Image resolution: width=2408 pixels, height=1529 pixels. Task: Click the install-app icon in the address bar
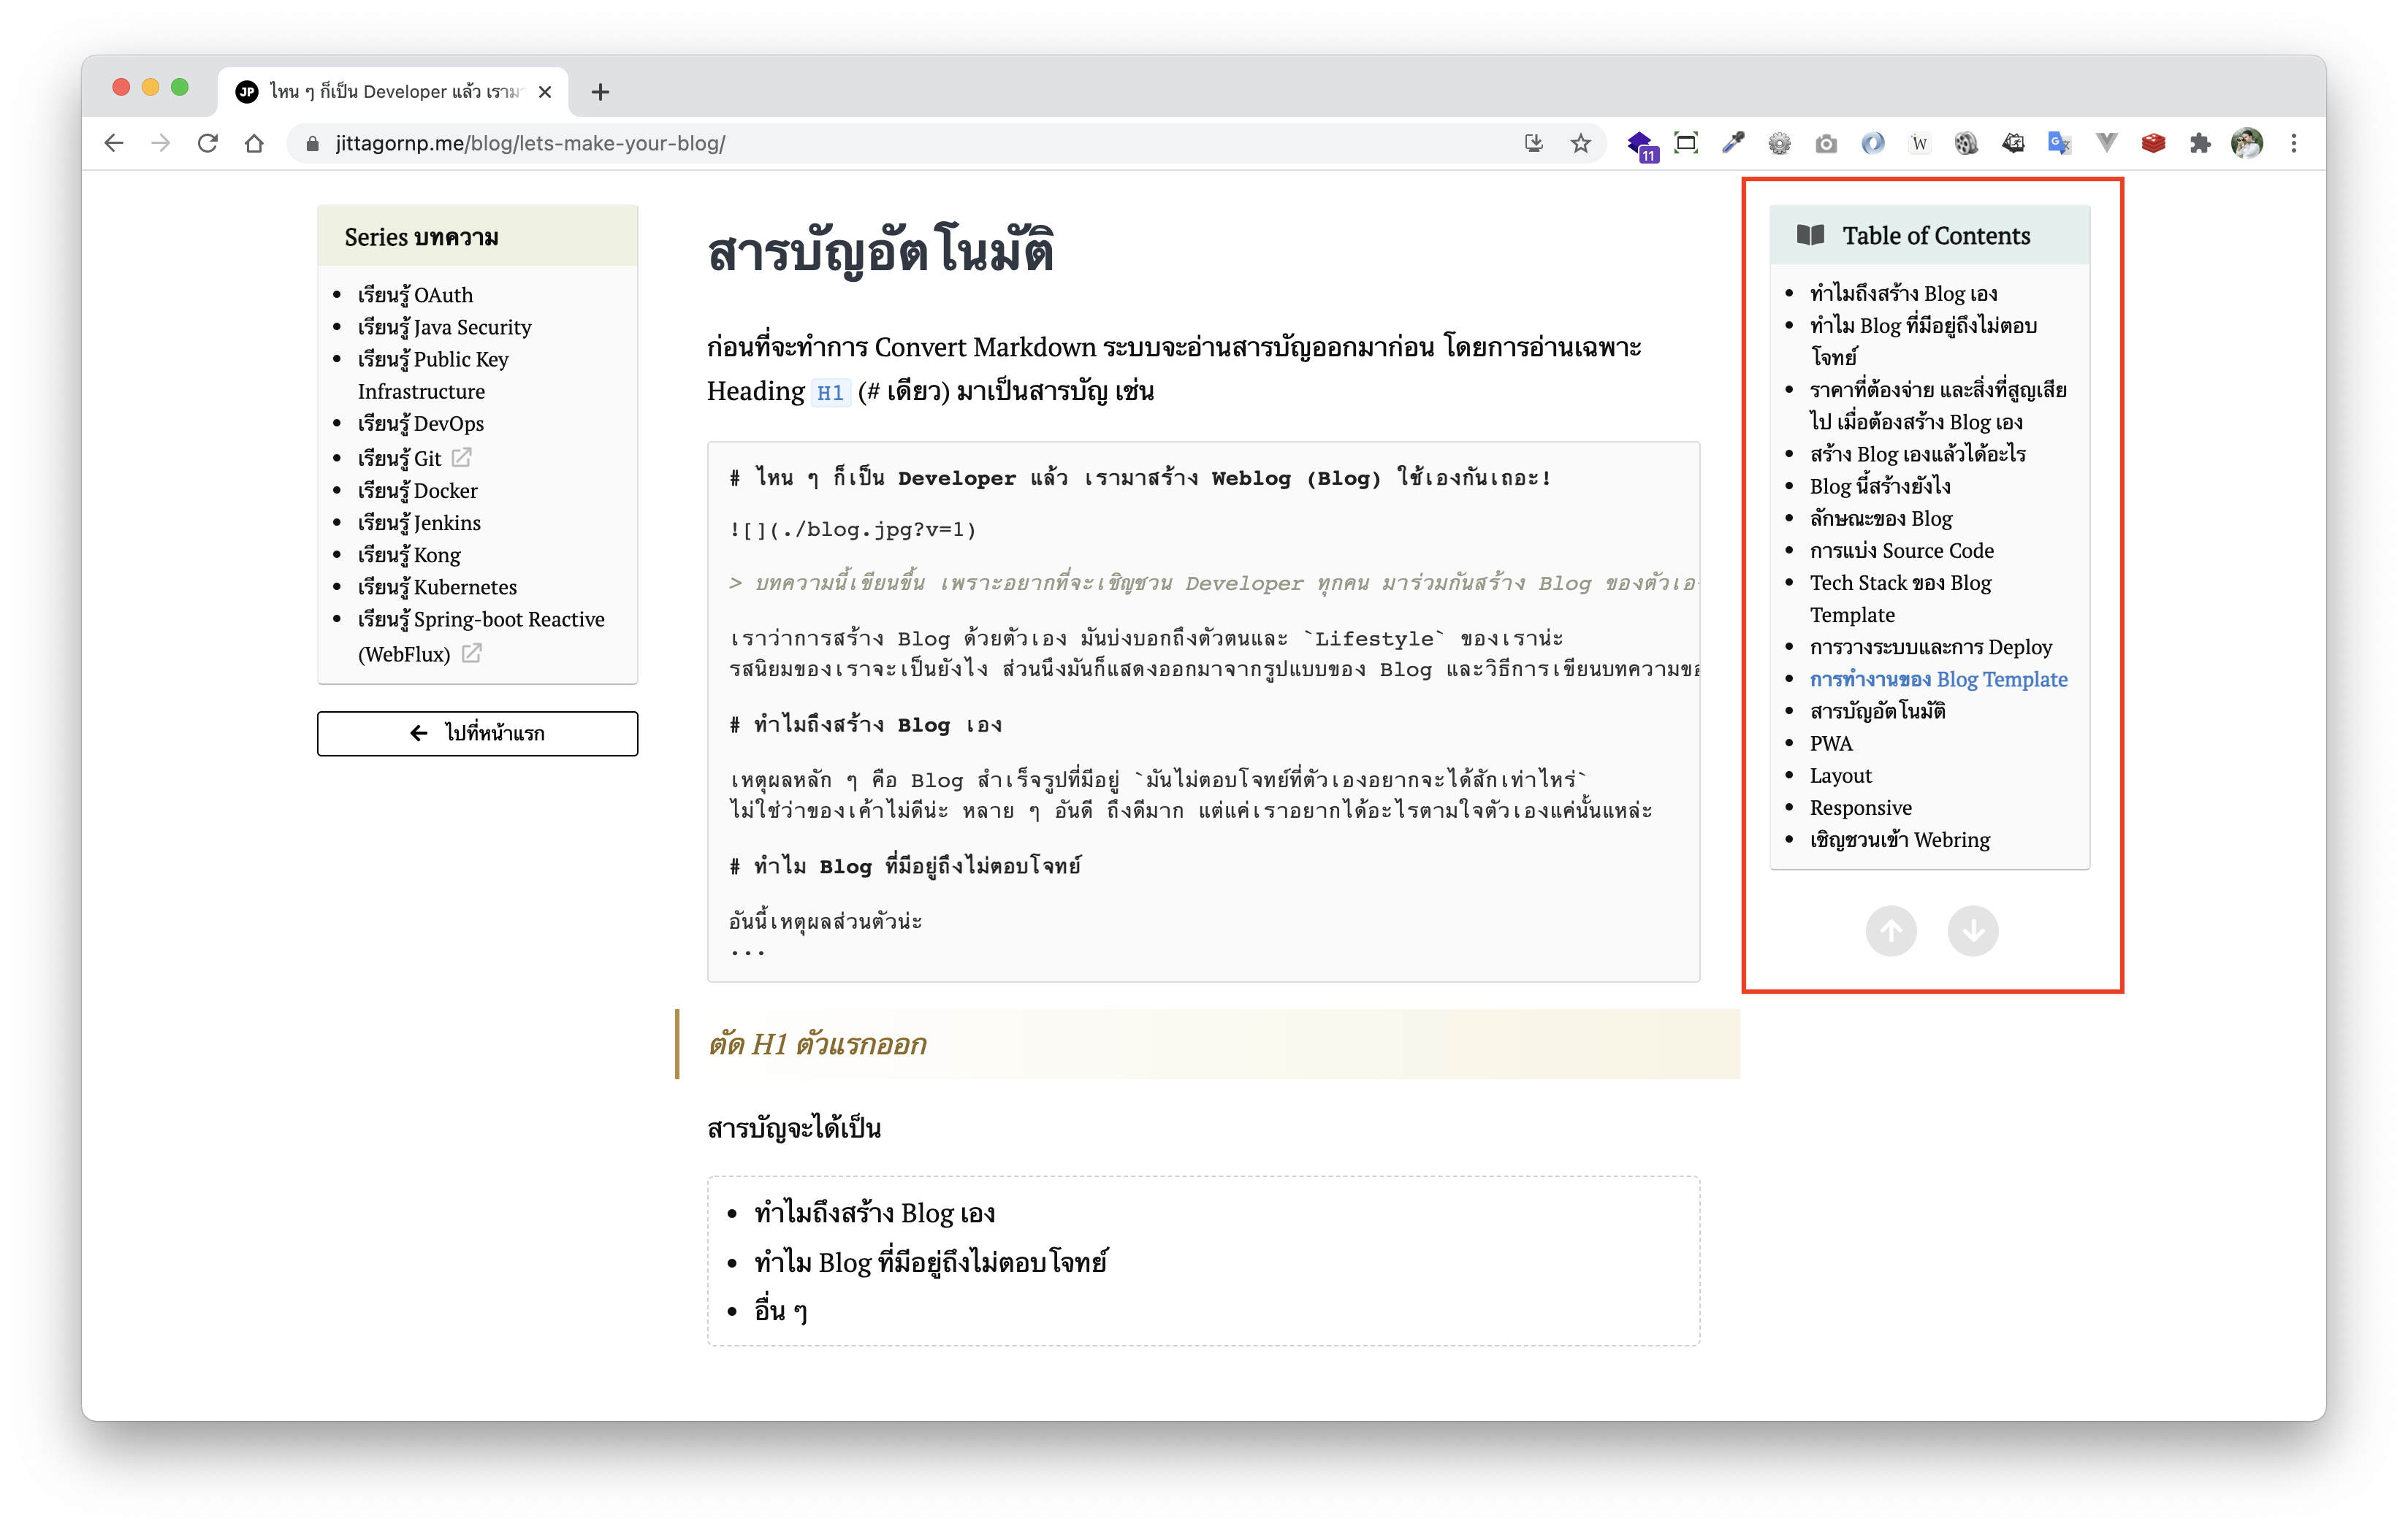[1534, 144]
